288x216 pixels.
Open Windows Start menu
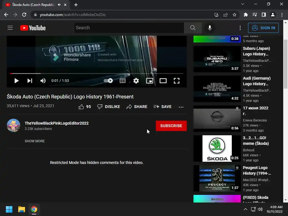(9, 209)
